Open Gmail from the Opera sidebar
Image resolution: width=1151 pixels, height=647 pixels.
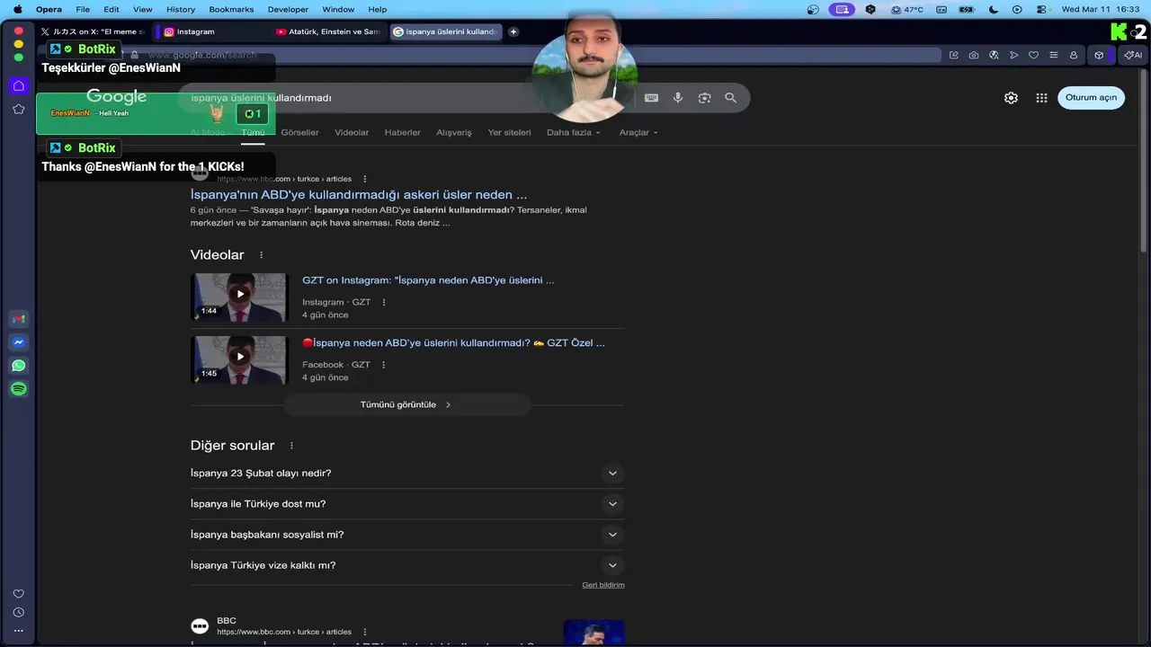[18, 319]
